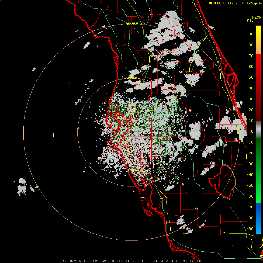Click the [KT] units label above color scale

click(250, 20)
